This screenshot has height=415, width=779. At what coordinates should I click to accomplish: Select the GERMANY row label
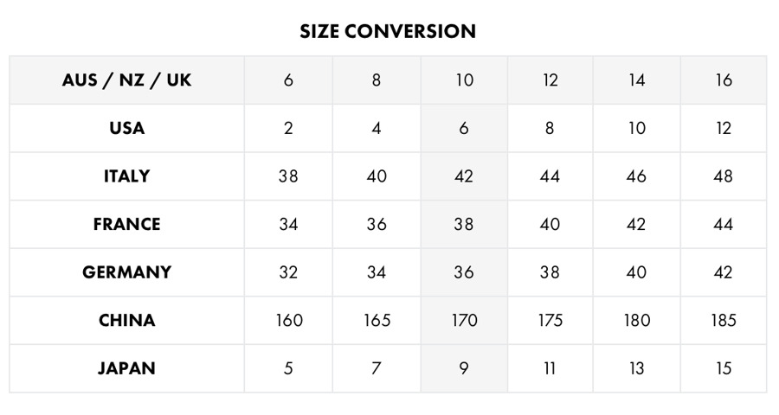[x=127, y=272]
